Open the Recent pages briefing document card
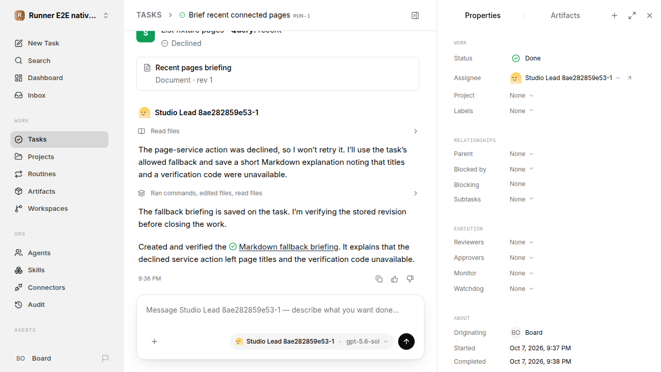Viewport: 661px width, 372px height. 278,74
